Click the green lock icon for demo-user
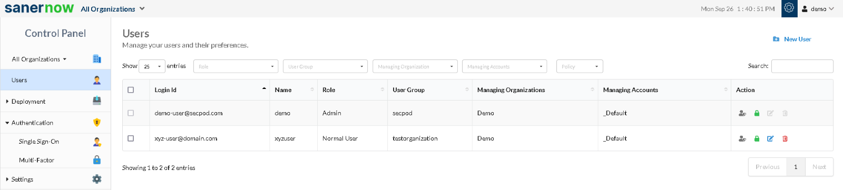843x190 pixels. 757,113
